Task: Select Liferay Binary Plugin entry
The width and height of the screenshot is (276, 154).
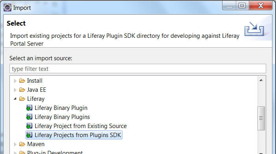Action: (61, 108)
